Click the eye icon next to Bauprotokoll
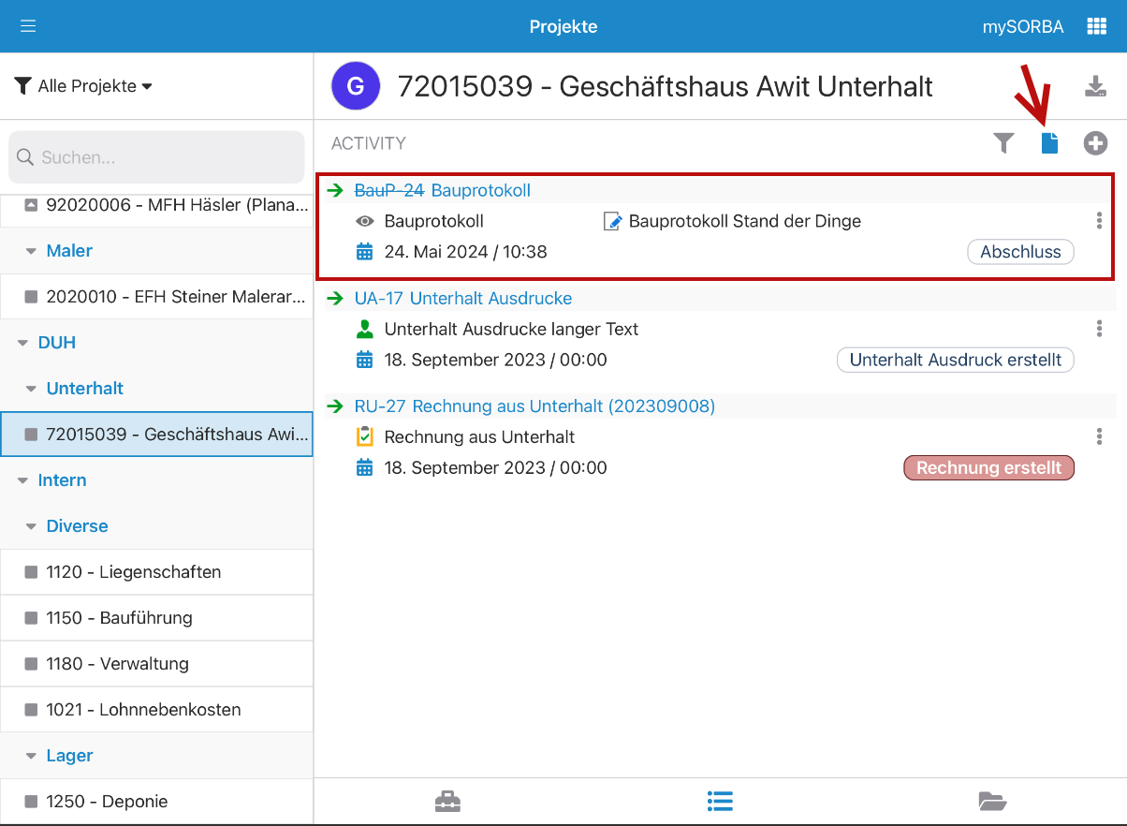The image size is (1127, 826). [365, 222]
